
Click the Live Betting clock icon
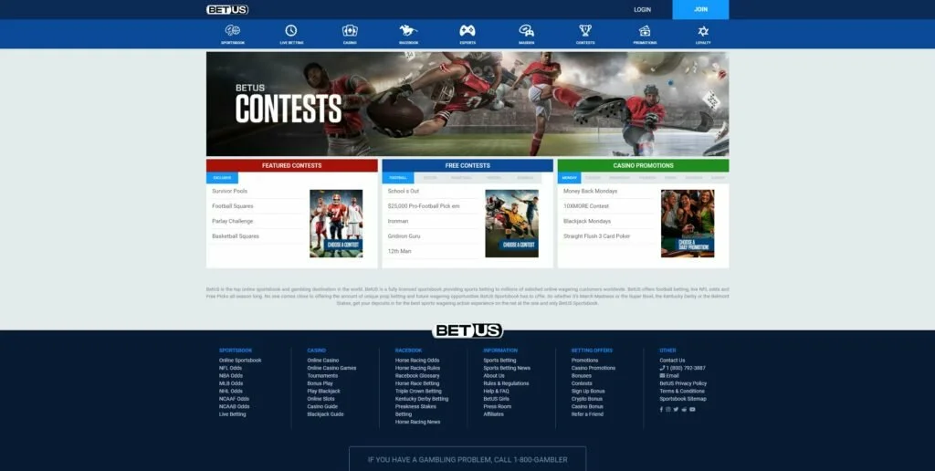click(x=290, y=31)
